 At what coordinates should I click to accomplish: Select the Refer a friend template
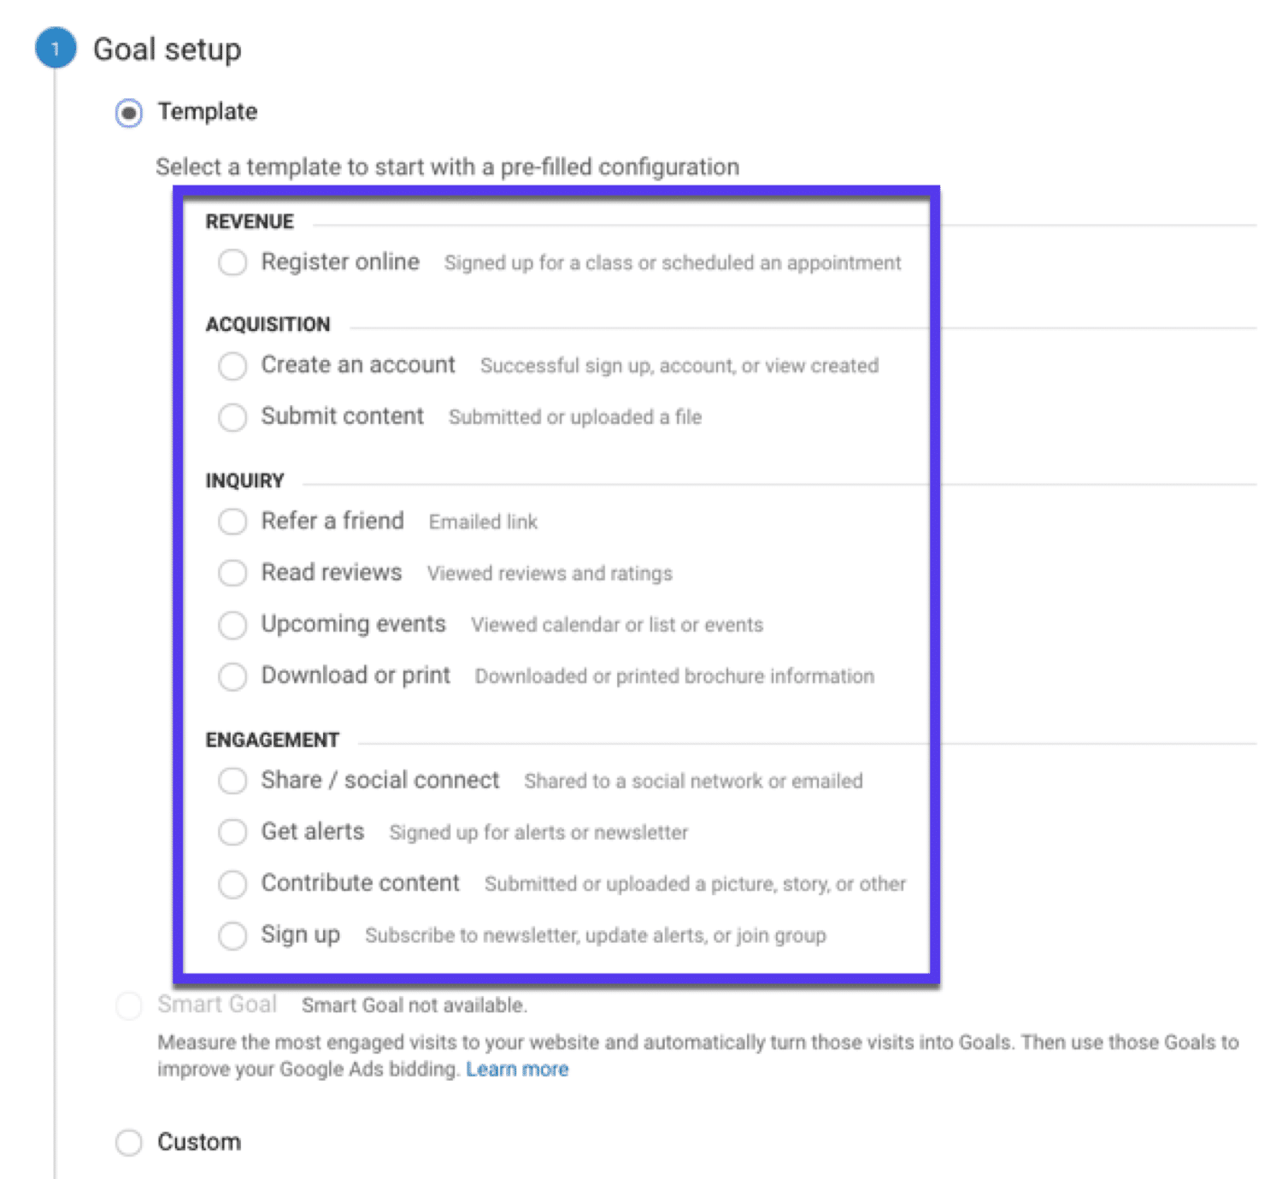[x=232, y=522]
